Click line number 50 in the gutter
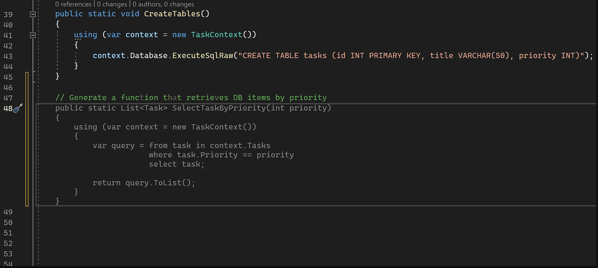Screen dimensions: 598x268 tap(8, 223)
